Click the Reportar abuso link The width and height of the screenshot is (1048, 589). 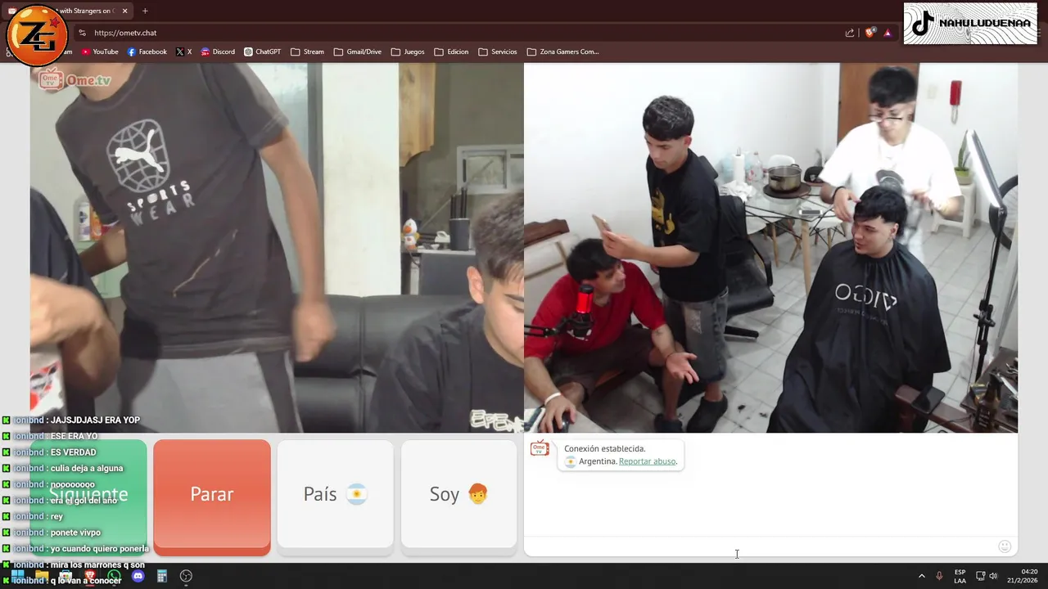[x=647, y=461]
